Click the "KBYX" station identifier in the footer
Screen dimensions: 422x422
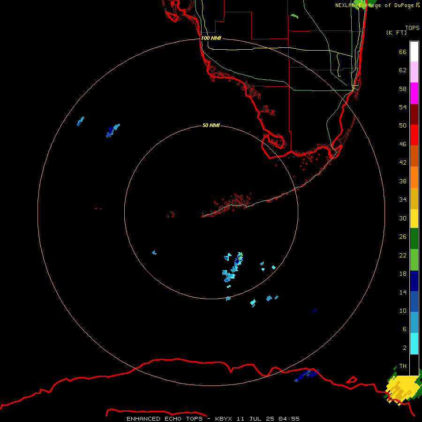pyautogui.click(x=223, y=419)
